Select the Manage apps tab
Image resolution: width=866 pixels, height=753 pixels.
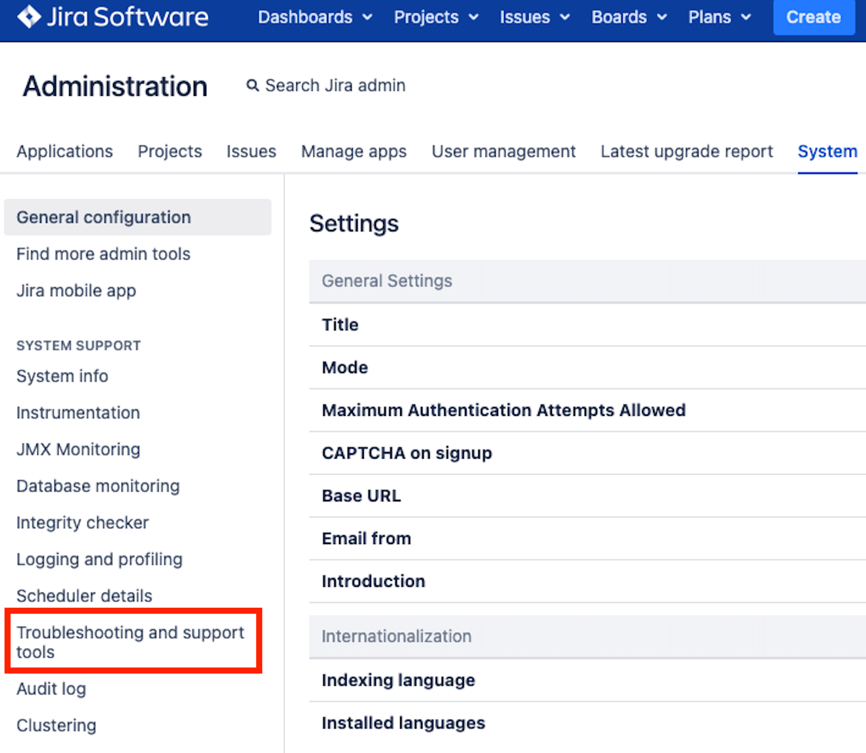coord(353,151)
